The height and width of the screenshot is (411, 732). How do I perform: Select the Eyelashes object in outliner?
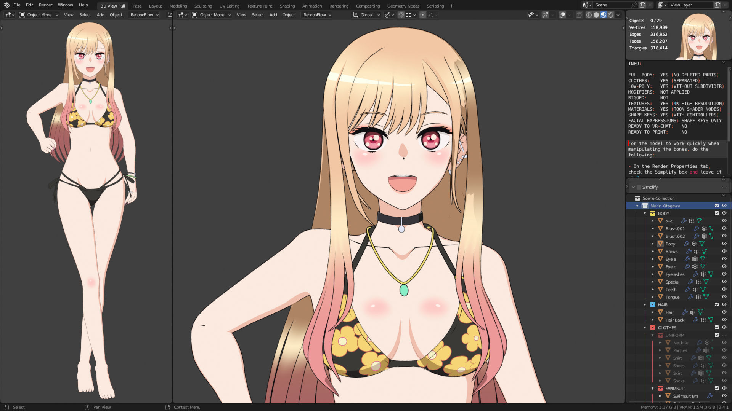(x=675, y=274)
